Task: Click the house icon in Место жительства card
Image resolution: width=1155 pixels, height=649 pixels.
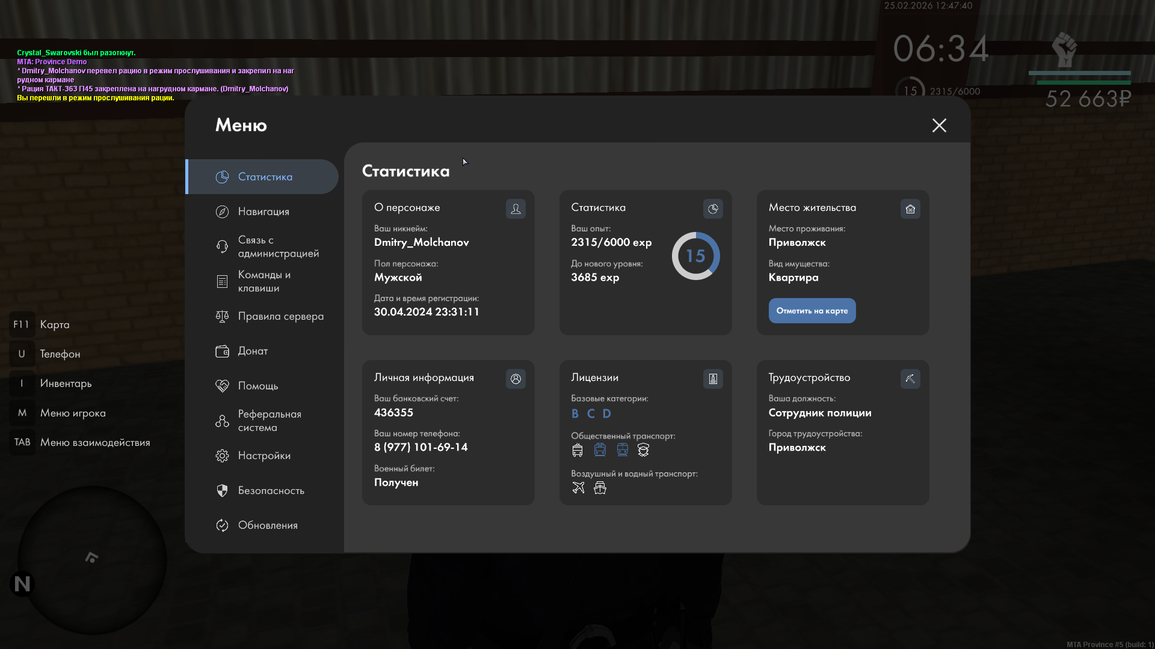Action: [910, 209]
